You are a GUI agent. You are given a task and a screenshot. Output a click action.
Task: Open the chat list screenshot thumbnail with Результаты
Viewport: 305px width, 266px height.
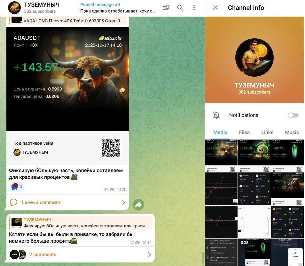(x=221, y=252)
